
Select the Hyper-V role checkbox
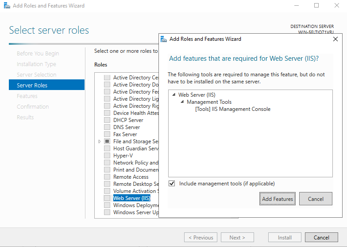coord(107,156)
